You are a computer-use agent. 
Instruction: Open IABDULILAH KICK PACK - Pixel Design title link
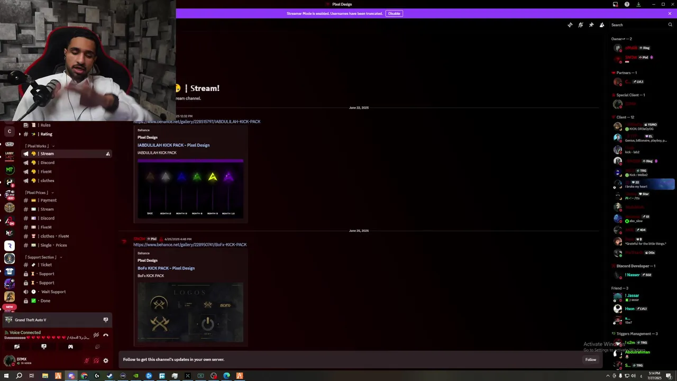[x=173, y=145]
